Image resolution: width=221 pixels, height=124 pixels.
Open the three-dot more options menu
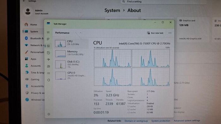coord(170,33)
